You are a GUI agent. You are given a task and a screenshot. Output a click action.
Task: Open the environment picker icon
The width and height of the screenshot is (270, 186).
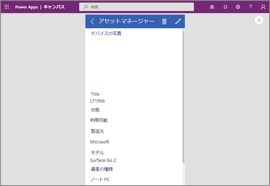pos(212,7)
